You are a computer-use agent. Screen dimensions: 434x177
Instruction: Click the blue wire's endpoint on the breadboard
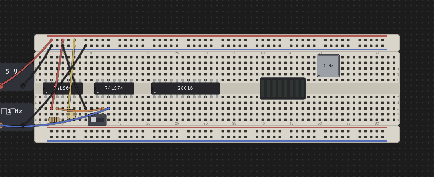(108, 108)
